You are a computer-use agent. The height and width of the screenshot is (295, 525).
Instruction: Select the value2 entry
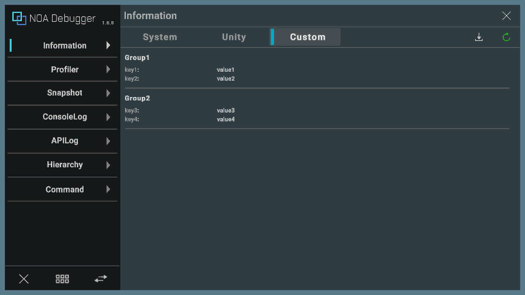(226, 79)
